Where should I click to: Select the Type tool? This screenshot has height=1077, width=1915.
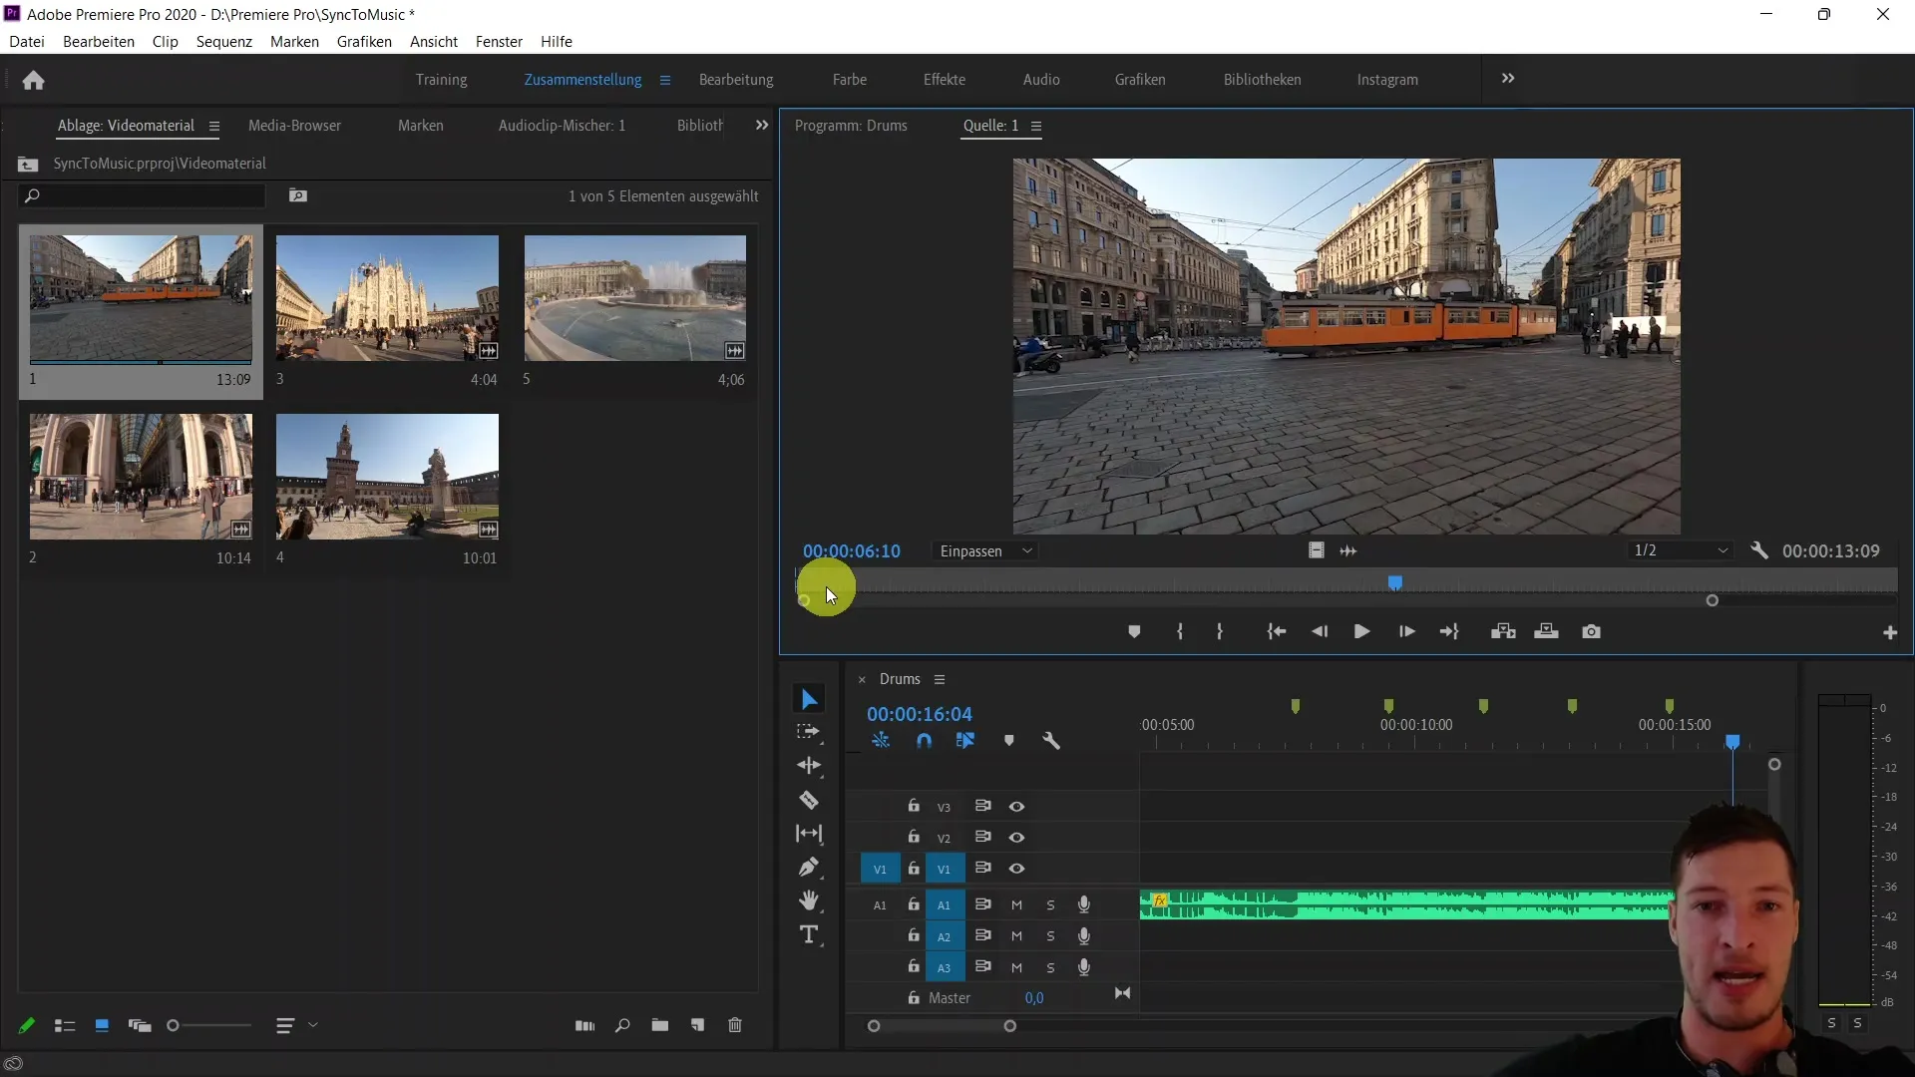809,934
